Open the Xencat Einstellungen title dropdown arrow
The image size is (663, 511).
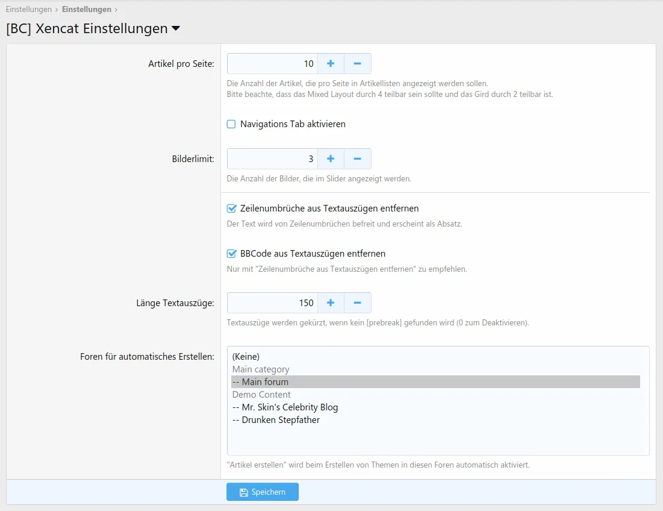click(x=176, y=28)
